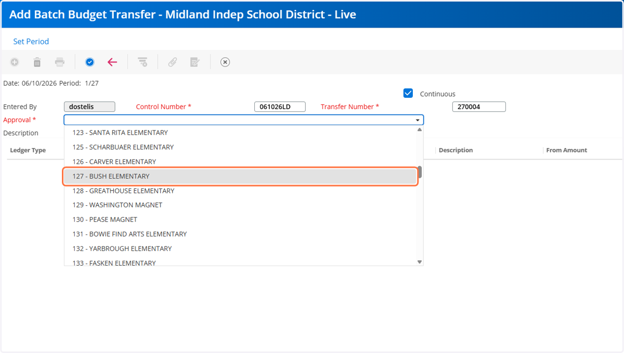This screenshot has height=353, width=624.
Task: Click the paperclip attachments icon
Action: 173,62
